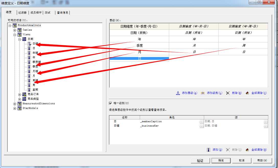Expand the StarModels node
The image size is (278, 168).
point(15,108)
